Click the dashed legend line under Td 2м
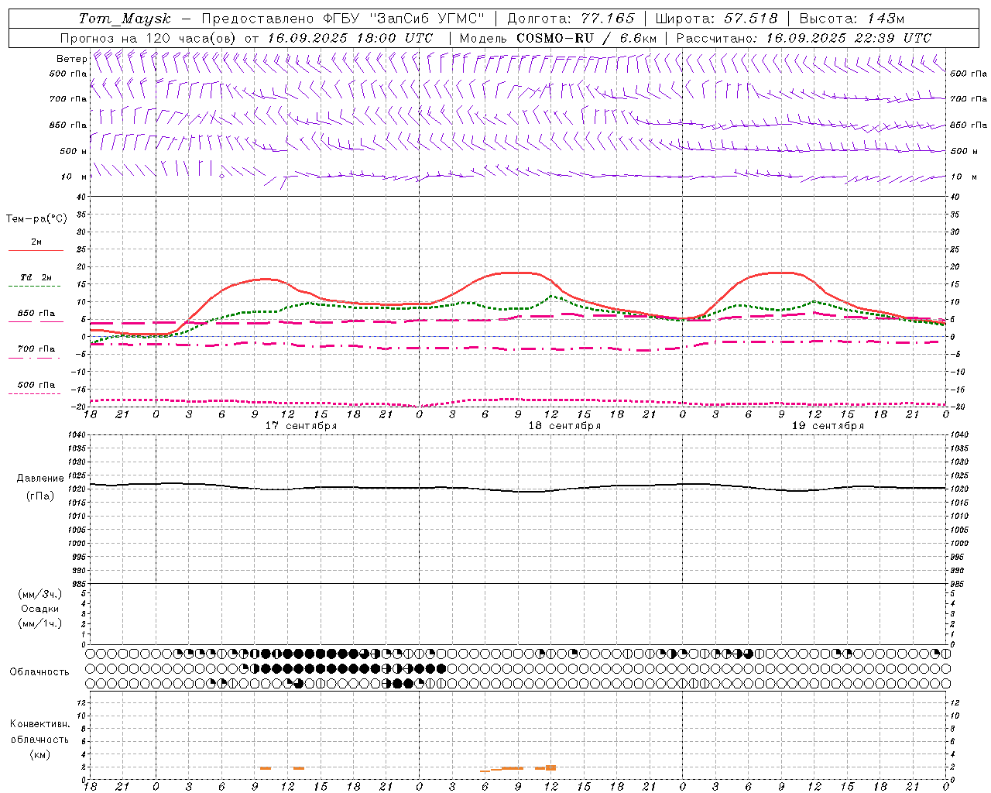Screen dimensions: 991x793 point(34,286)
